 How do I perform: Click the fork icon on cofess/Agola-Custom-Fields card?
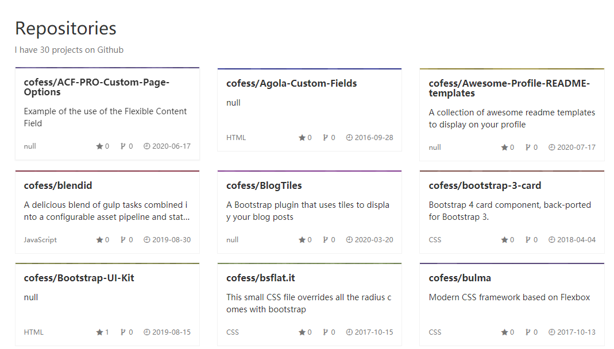coord(325,137)
